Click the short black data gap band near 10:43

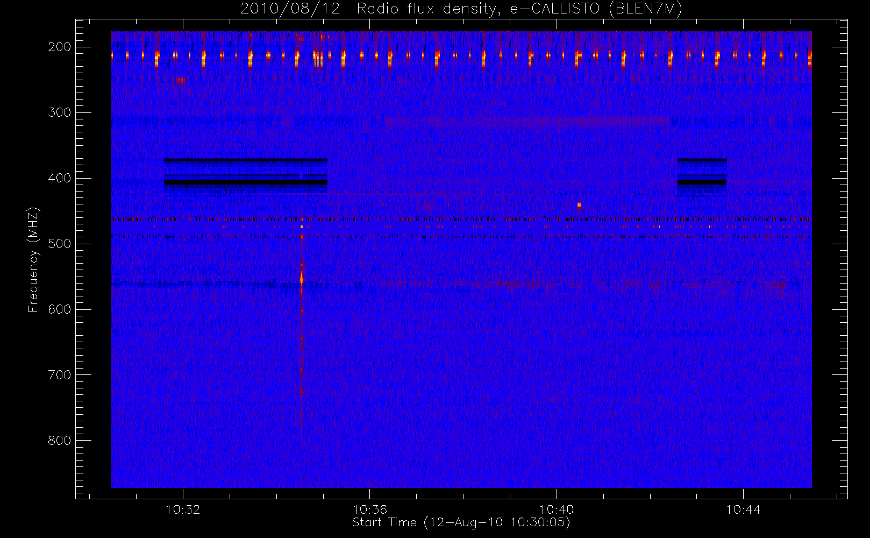[x=702, y=182]
